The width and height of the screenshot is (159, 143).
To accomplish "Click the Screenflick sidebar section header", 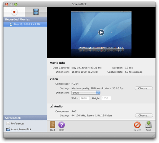I will [25, 118].
